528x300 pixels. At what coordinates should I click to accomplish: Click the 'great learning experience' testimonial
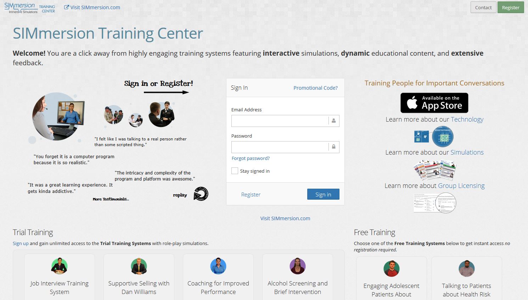70,188
